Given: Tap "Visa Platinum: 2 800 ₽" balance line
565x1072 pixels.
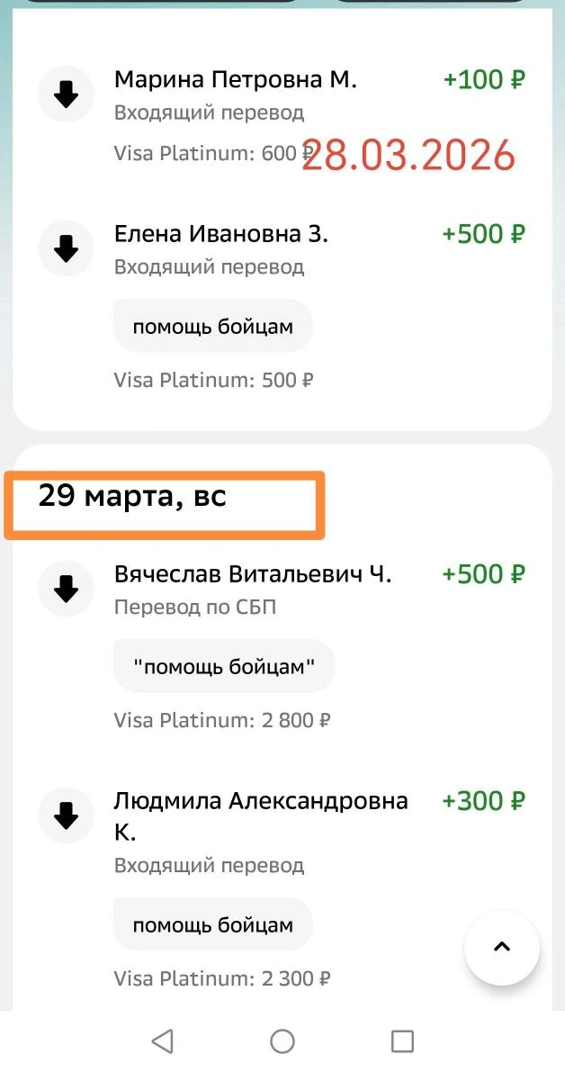Looking at the screenshot, I should (222, 720).
